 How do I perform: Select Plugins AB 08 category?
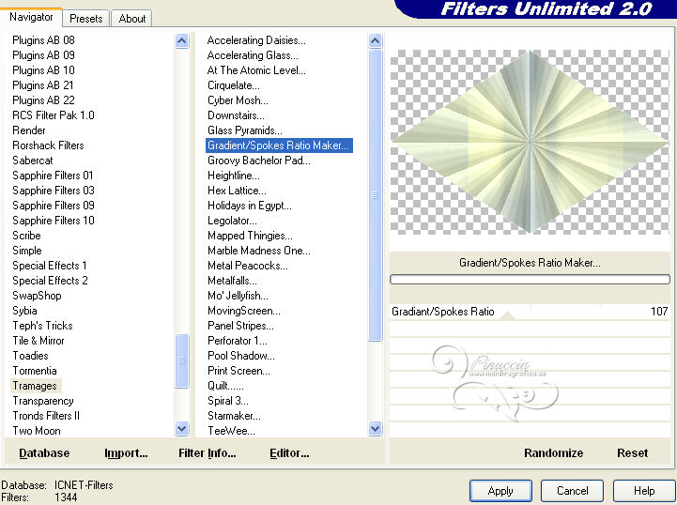(x=43, y=40)
